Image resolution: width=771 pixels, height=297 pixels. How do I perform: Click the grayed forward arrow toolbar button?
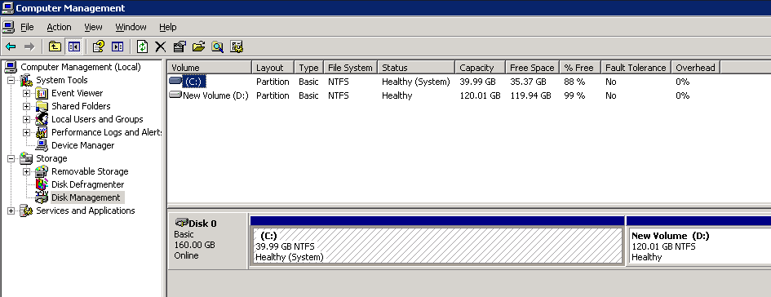pyautogui.click(x=29, y=47)
